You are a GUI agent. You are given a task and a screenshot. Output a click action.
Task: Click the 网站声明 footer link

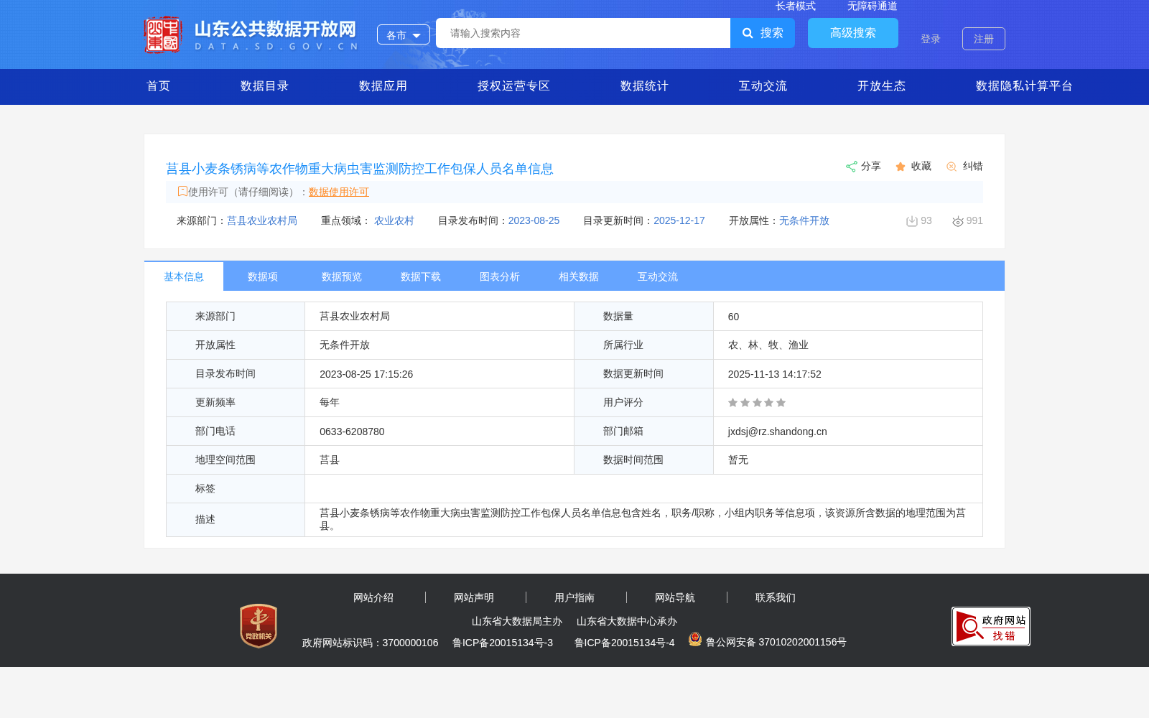474,597
